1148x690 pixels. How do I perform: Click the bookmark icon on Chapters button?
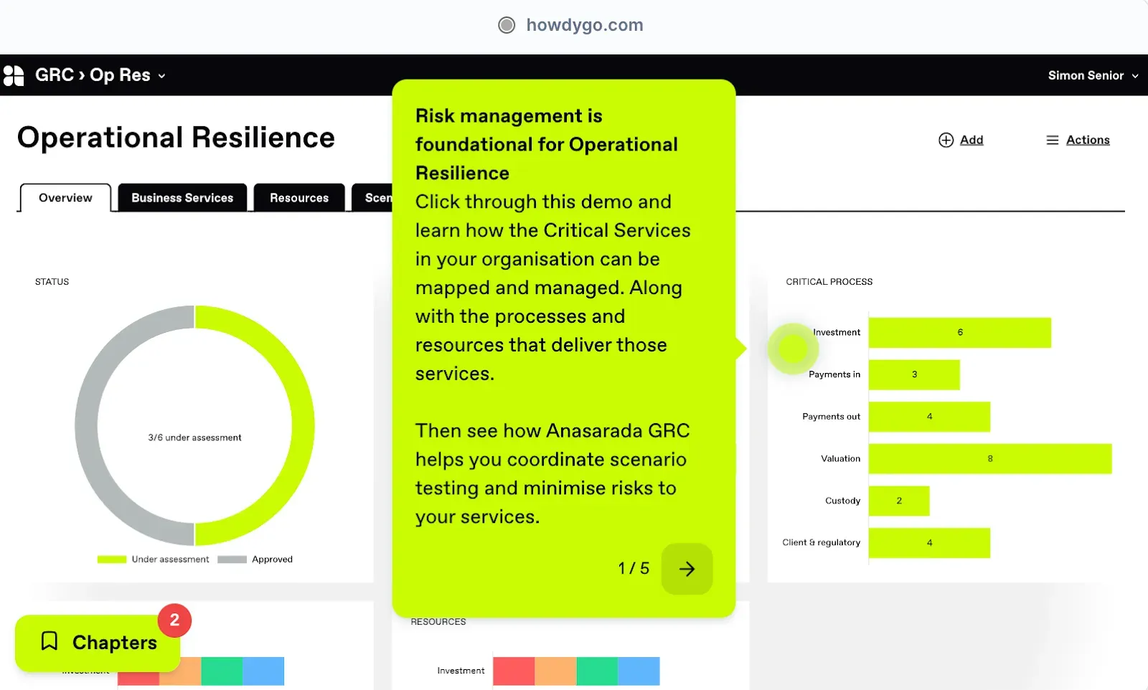[x=49, y=641]
